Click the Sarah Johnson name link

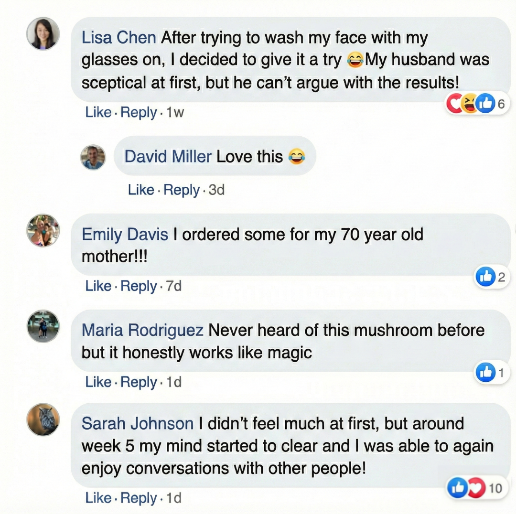pyautogui.click(x=138, y=424)
